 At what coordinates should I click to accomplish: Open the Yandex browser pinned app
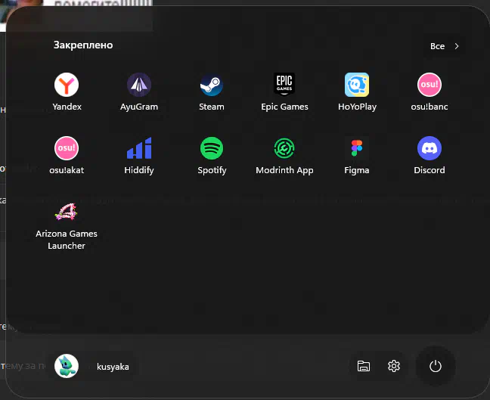[x=67, y=85]
